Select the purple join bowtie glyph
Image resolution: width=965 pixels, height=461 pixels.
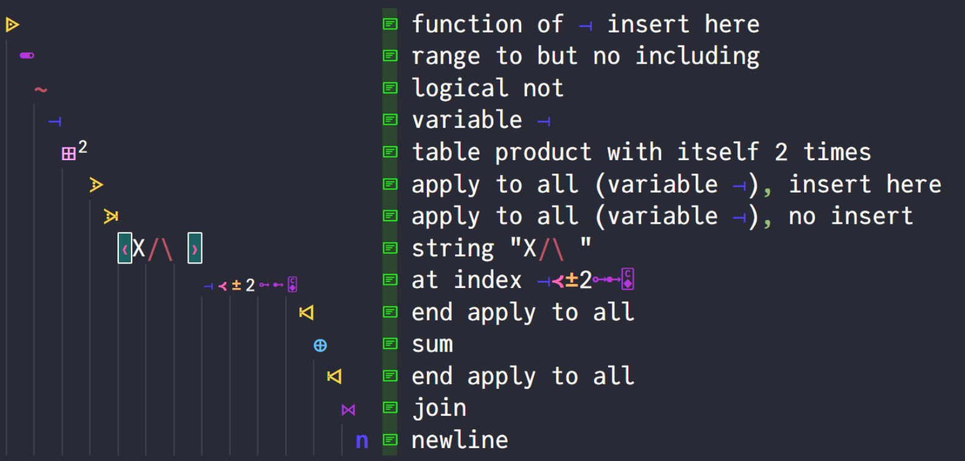[348, 410]
